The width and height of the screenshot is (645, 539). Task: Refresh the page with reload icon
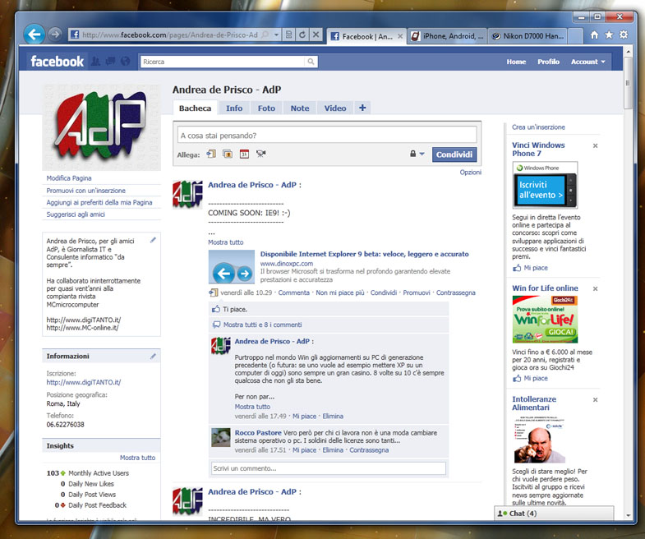click(x=302, y=35)
